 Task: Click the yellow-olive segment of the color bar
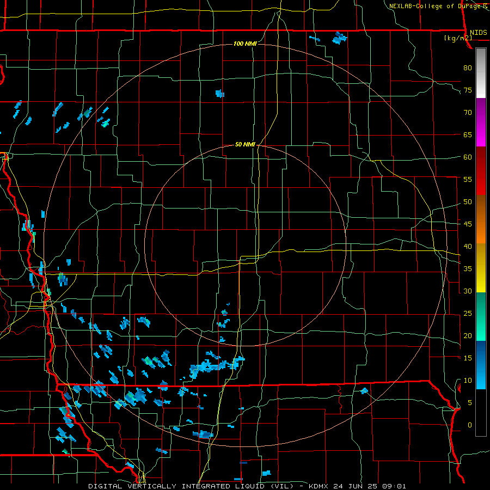(481, 268)
